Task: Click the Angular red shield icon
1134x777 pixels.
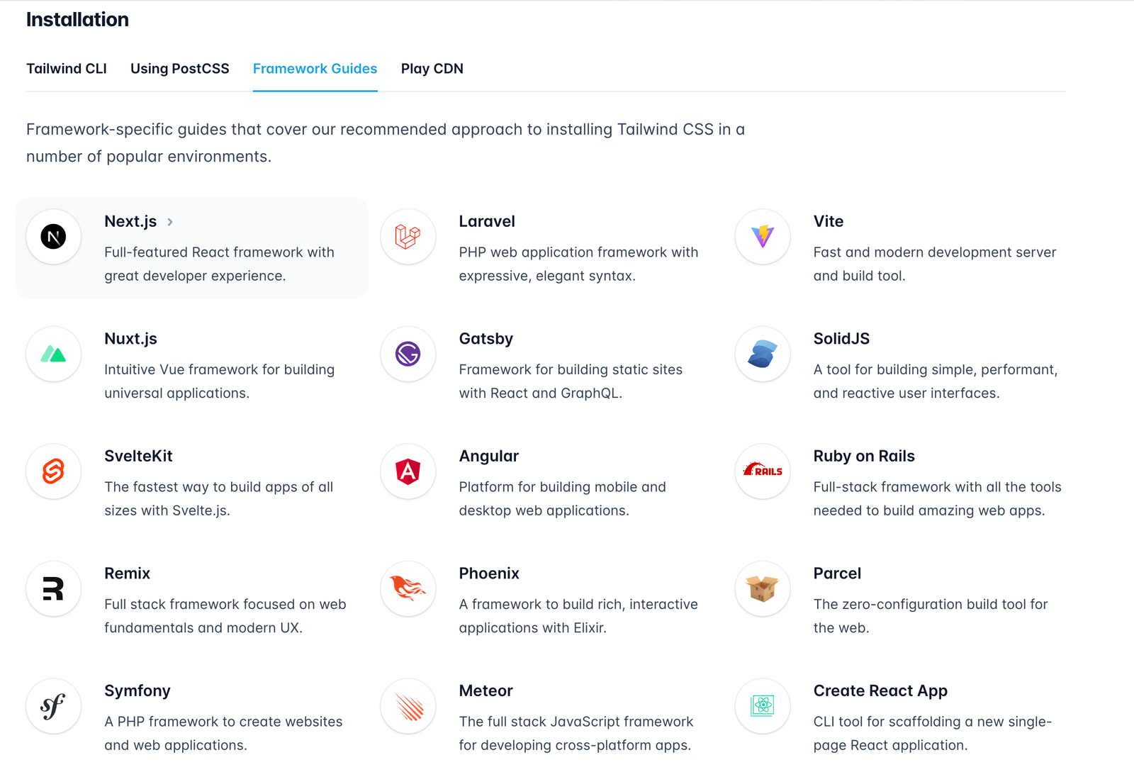Action: click(x=408, y=471)
